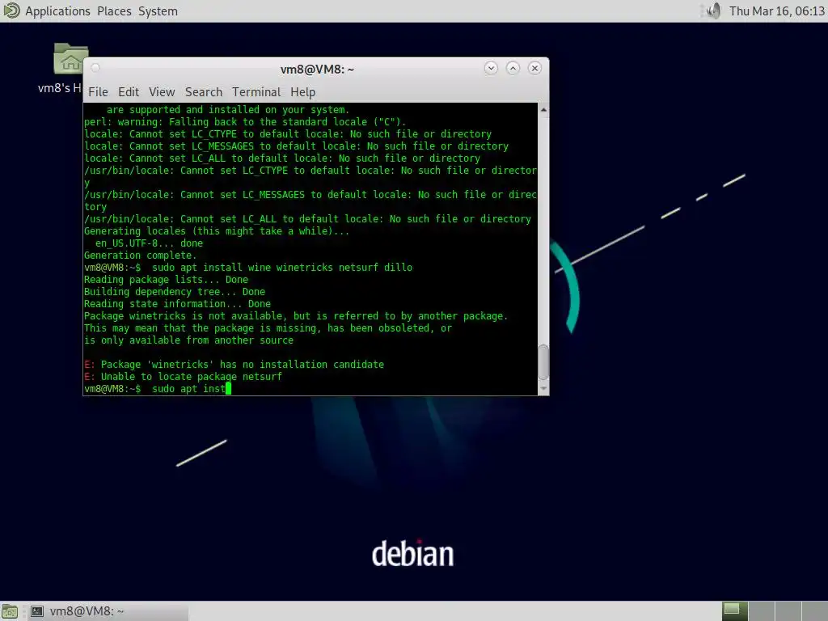Screen dimensions: 828x621
Task: Click the window menu dot left of the terminal title
Action: [x=95, y=68]
